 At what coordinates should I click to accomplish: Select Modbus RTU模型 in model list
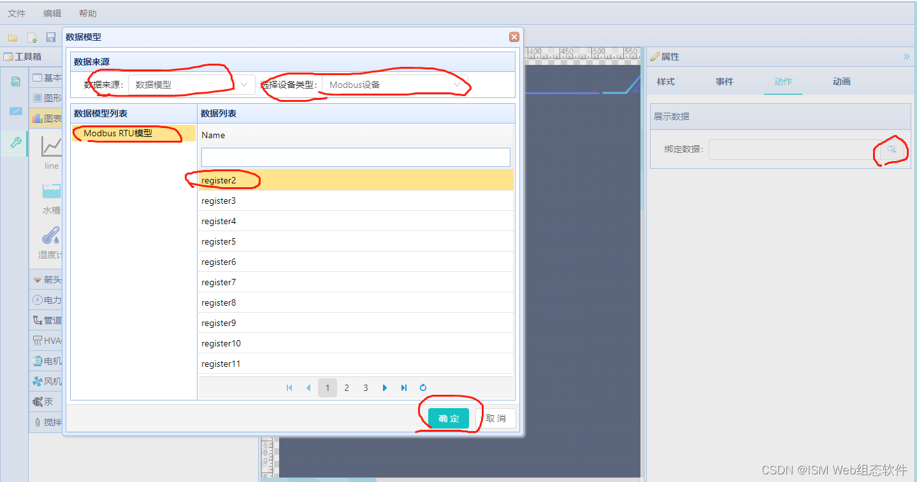click(133, 133)
